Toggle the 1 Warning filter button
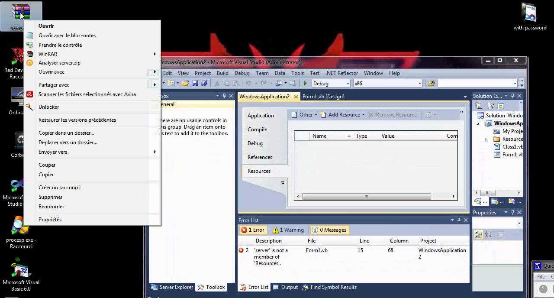Screen dimensions: 554x298 pos(287,230)
